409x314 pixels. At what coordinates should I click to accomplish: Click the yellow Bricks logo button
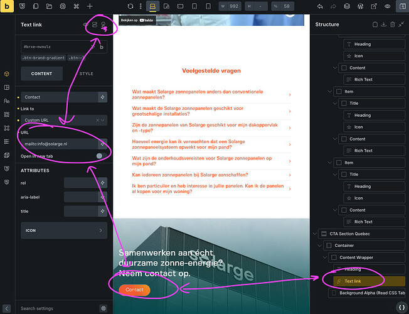(7, 6)
